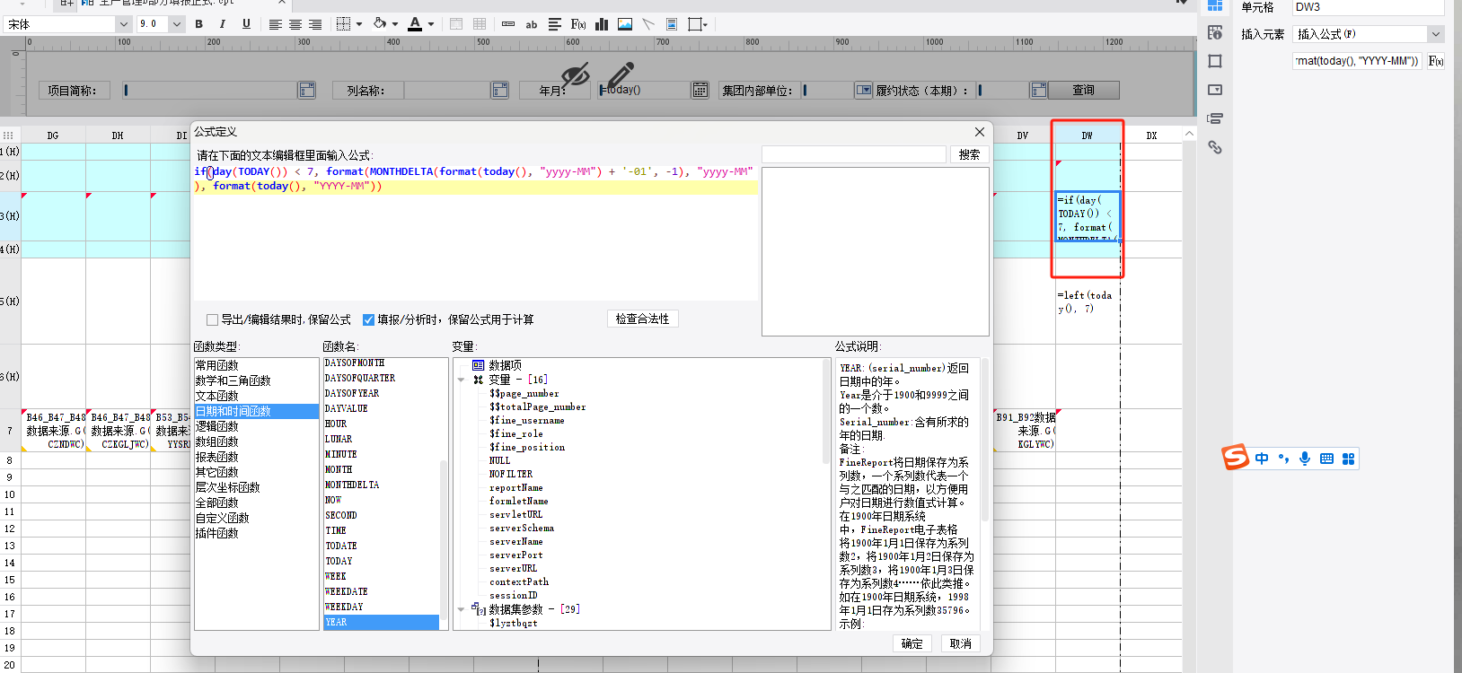Select 文本函数 function category
Image resolution: width=1462 pixels, height=673 pixels.
pos(256,396)
